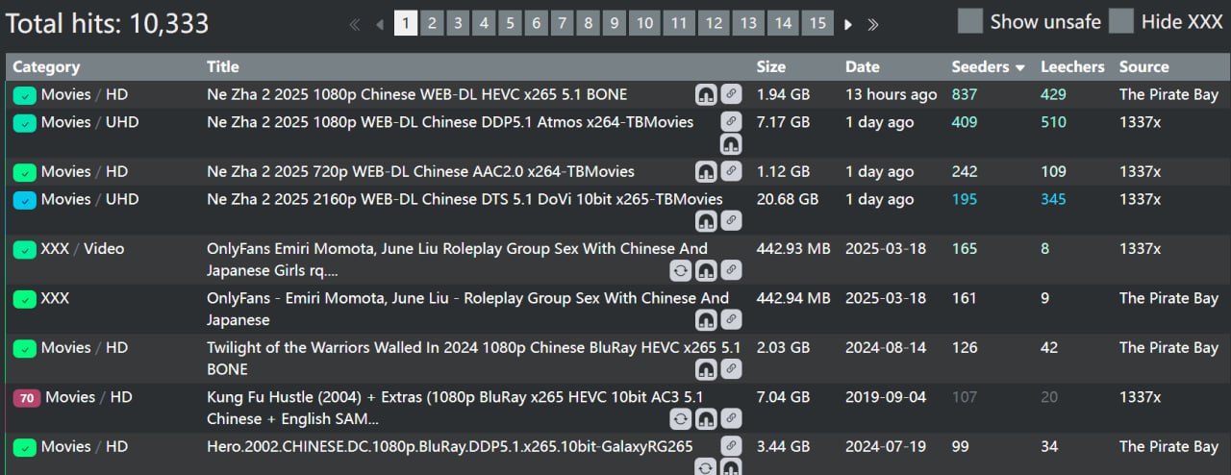Click green verified badge on Hero 2002 row
The height and width of the screenshot is (475, 1231).
point(24,447)
